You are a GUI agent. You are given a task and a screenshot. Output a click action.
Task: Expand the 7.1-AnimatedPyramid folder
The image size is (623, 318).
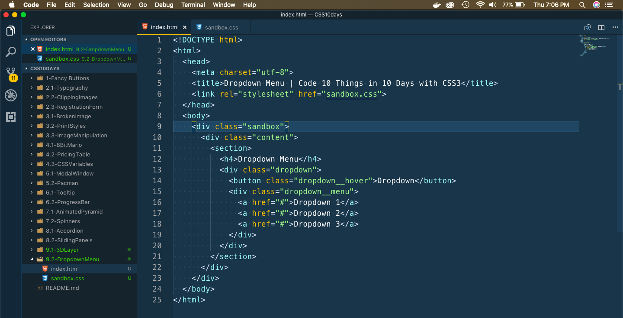[x=79, y=211]
